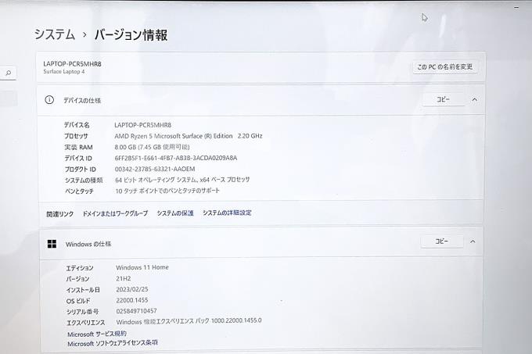The image size is (532, 354).
Task: Click the OS ビルド label
Action: 78,301
